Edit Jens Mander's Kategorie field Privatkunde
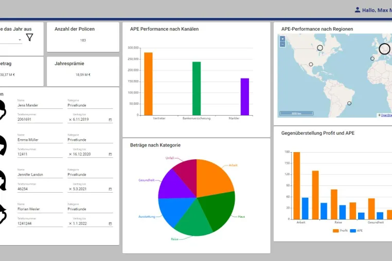The height and width of the screenshot is (261, 392). click(x=90, y=105)
